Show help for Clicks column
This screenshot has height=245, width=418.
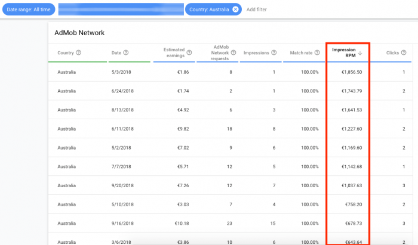pyautogui.click(x=404, y=52)
